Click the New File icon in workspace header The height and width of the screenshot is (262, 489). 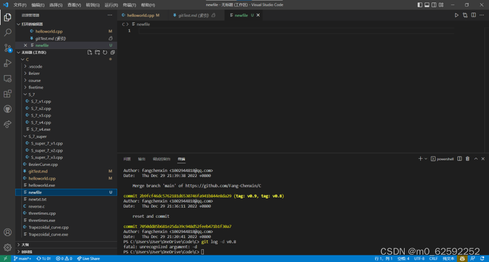(x=90, y=53)
